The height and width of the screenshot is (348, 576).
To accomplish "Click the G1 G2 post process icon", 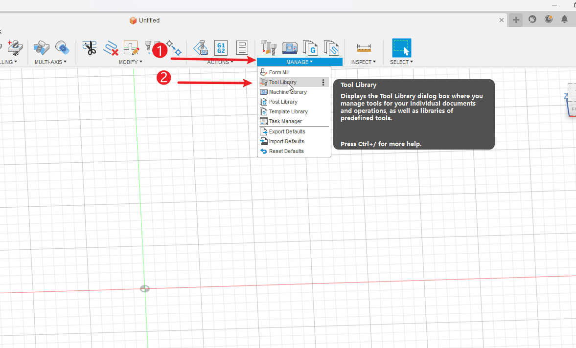I will (221, 47).
